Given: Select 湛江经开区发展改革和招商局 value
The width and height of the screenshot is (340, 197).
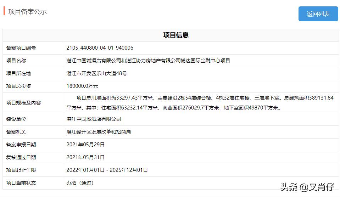Looking at the screenshot, I should (99, 132).
